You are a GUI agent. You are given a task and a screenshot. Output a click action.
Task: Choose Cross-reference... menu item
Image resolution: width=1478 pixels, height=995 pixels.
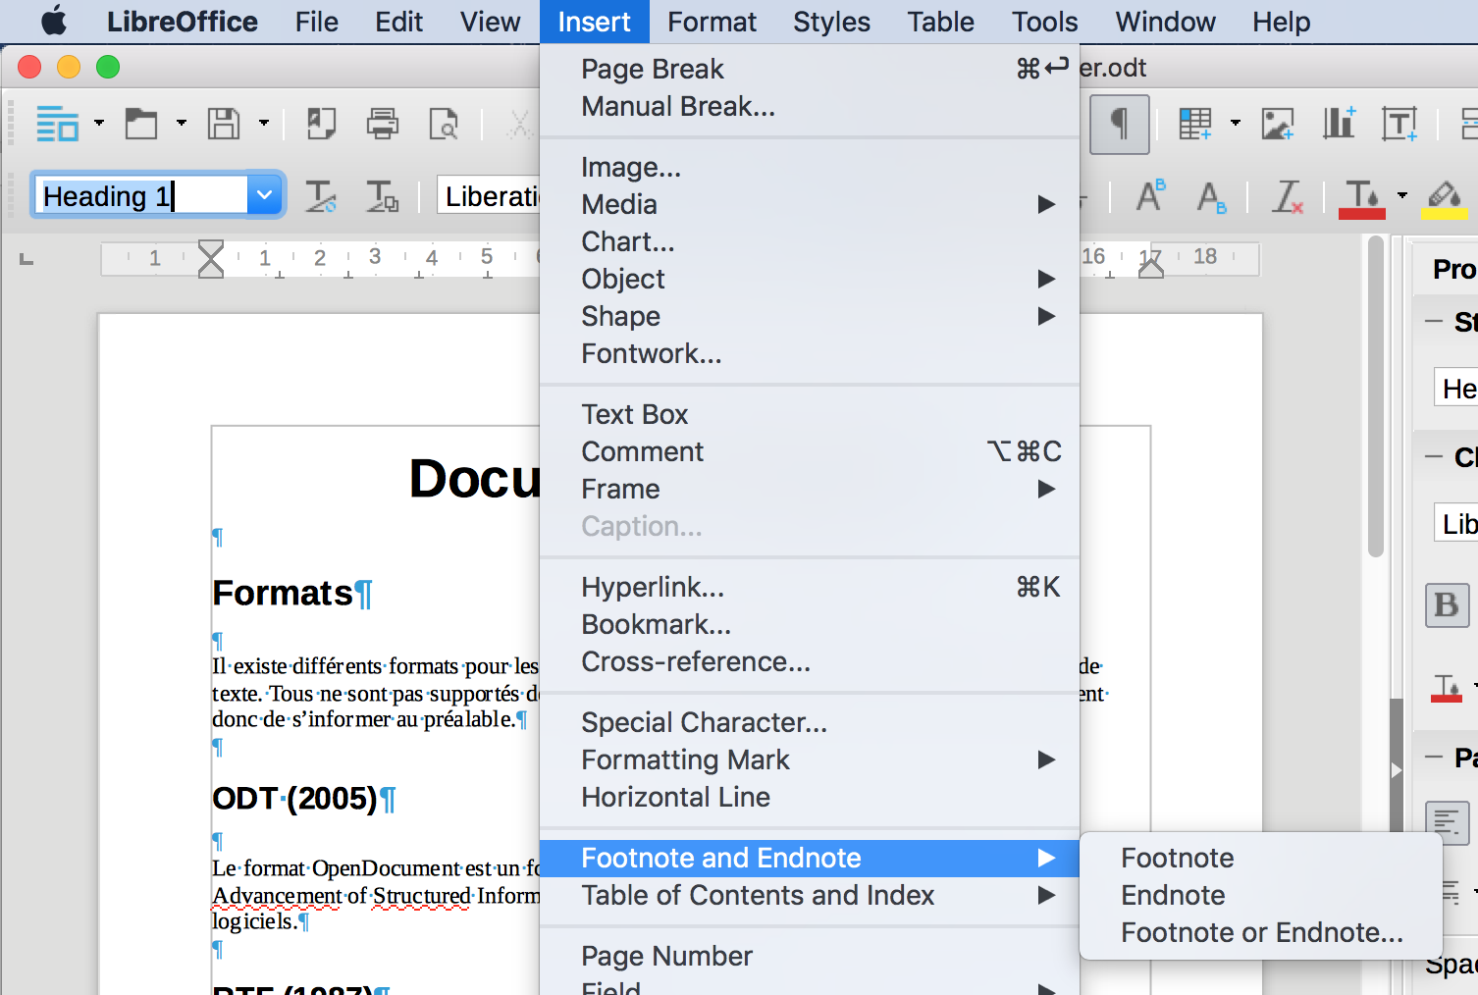(x=810, y=661)
